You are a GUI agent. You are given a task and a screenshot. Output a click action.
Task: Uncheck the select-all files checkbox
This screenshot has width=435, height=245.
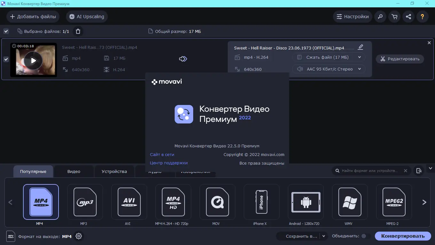click(x=6, y=31)
